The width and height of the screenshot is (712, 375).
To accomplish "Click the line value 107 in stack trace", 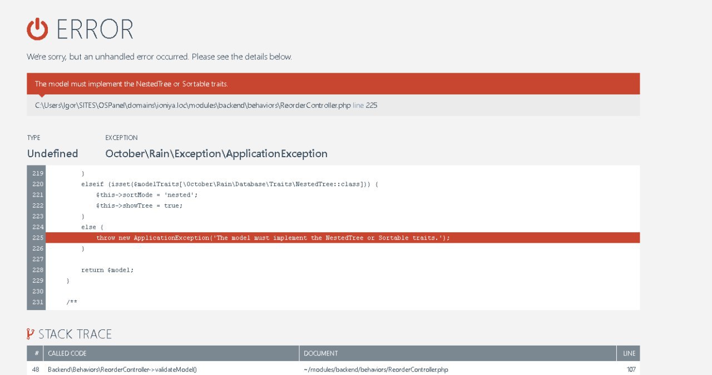I will pos(631,369).
